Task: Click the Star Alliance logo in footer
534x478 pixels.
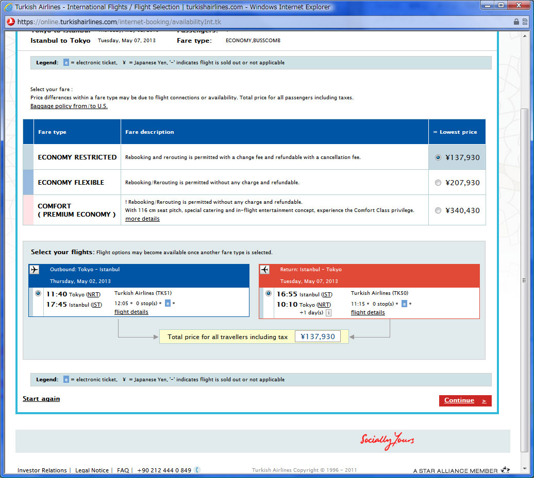Action: coord(505,470)
